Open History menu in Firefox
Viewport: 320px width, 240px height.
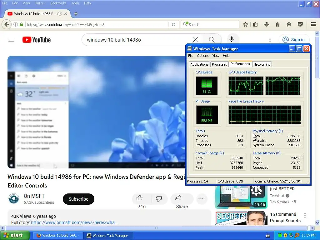(40, 3)
